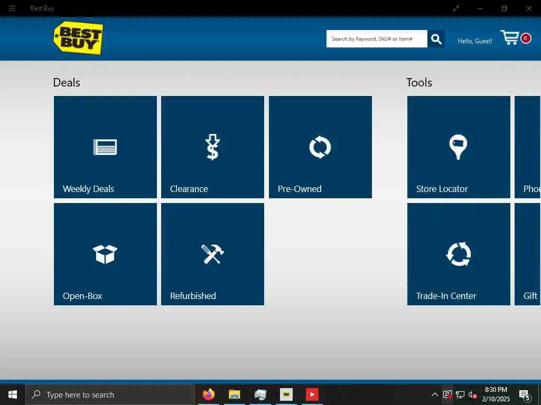Viewport: 541px width, 405px height.
Task: Open the network tray icon
Action: pyautogui.click(x=460, y=394)
